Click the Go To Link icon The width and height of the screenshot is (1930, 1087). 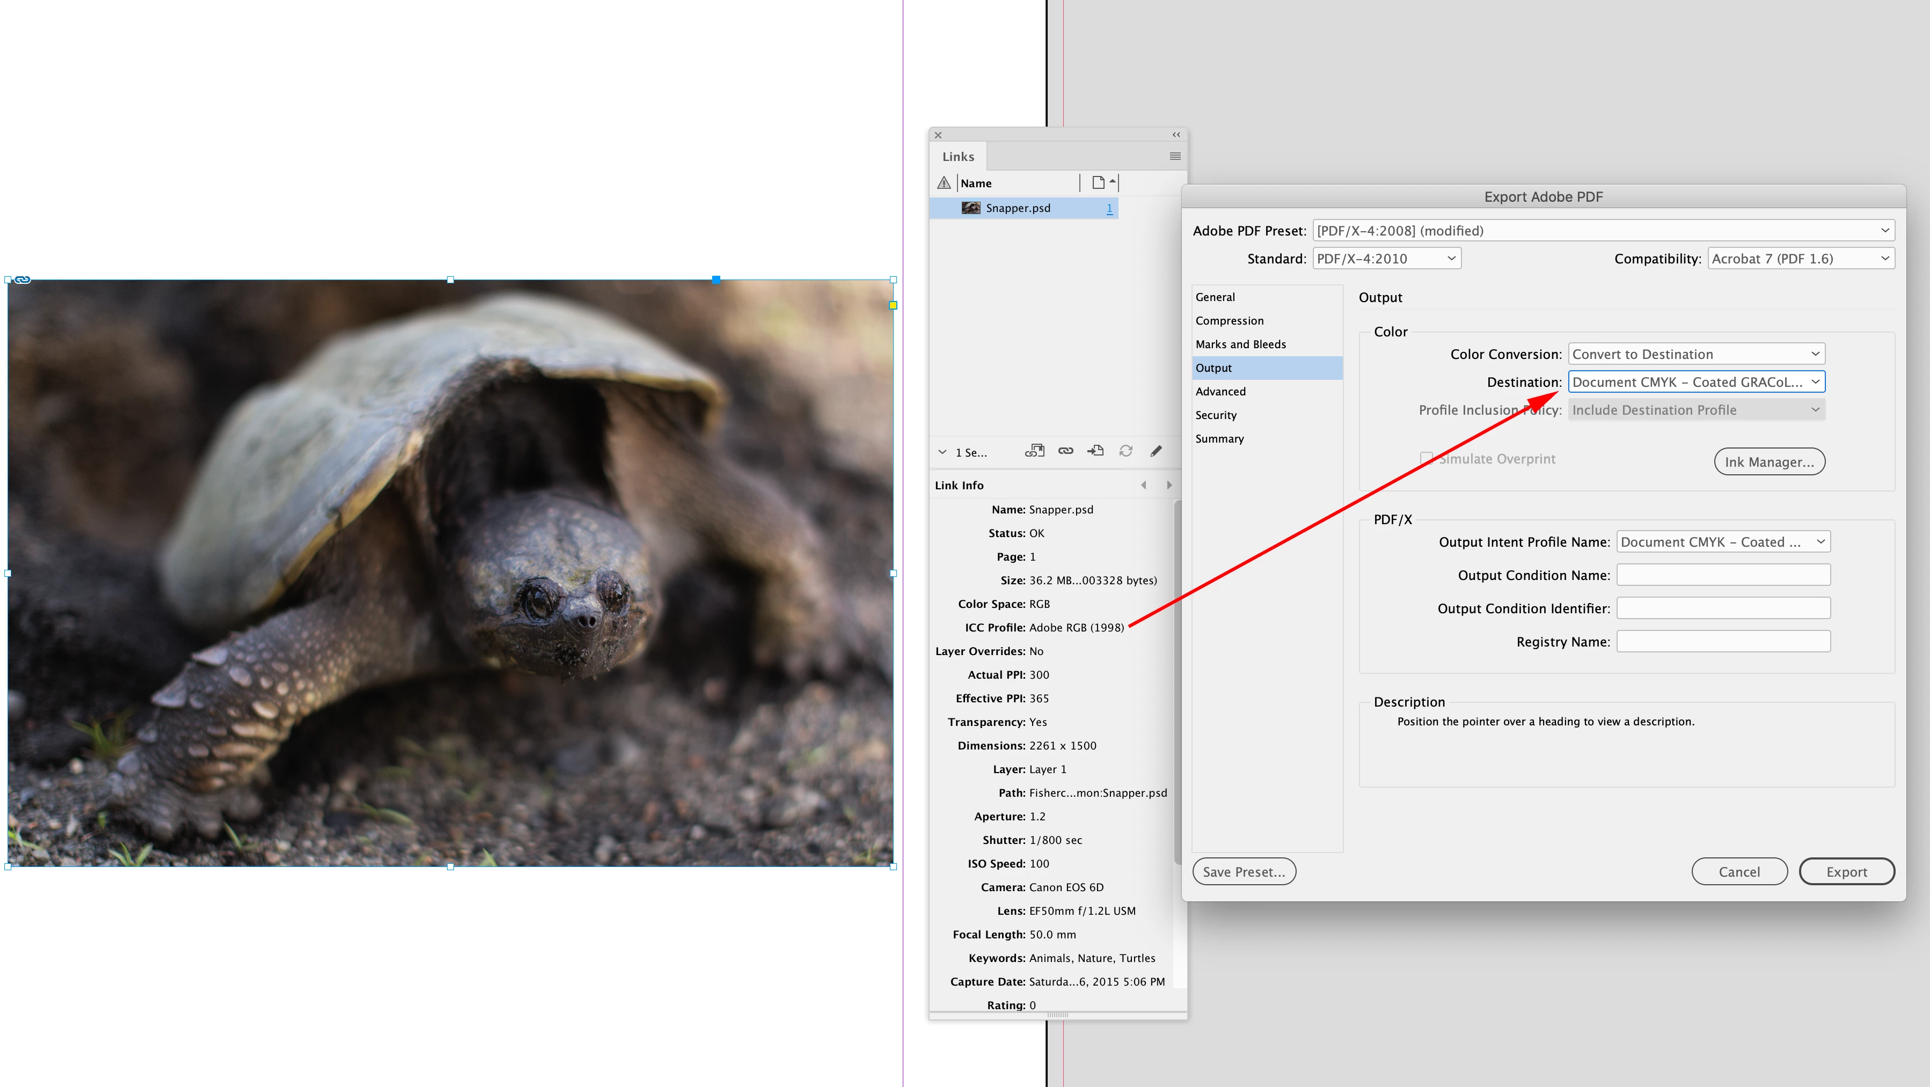pyautogui.click(x=1095, y=451)
